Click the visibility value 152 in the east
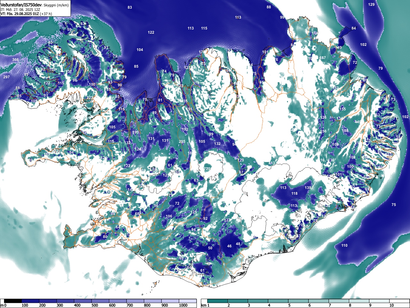This screenshot has height=308, width=410. pos(335,88)
